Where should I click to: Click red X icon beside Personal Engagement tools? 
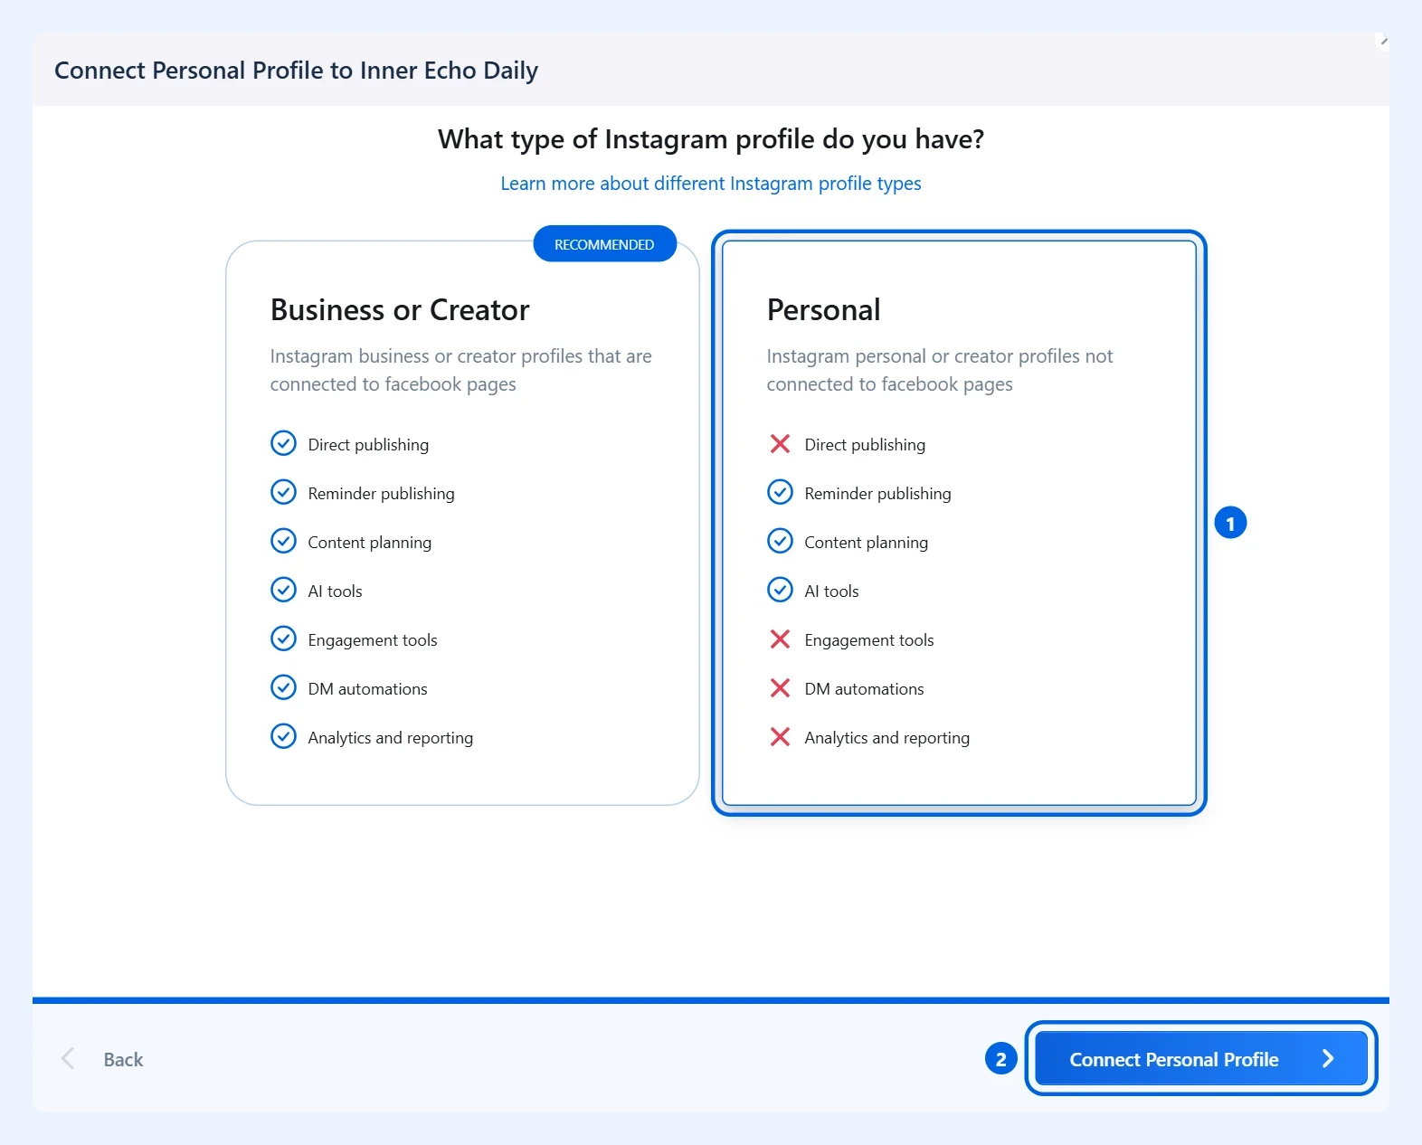pyautogui.click(x=780, y=639)
